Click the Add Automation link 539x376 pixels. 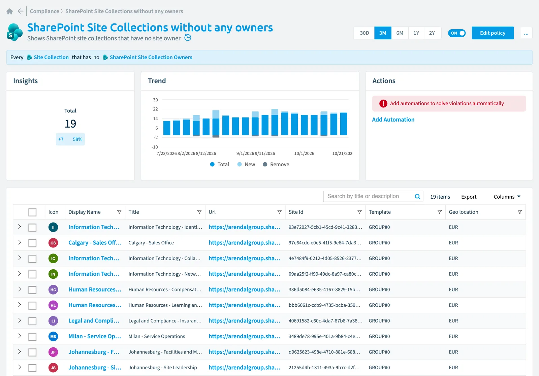point(393,119)
